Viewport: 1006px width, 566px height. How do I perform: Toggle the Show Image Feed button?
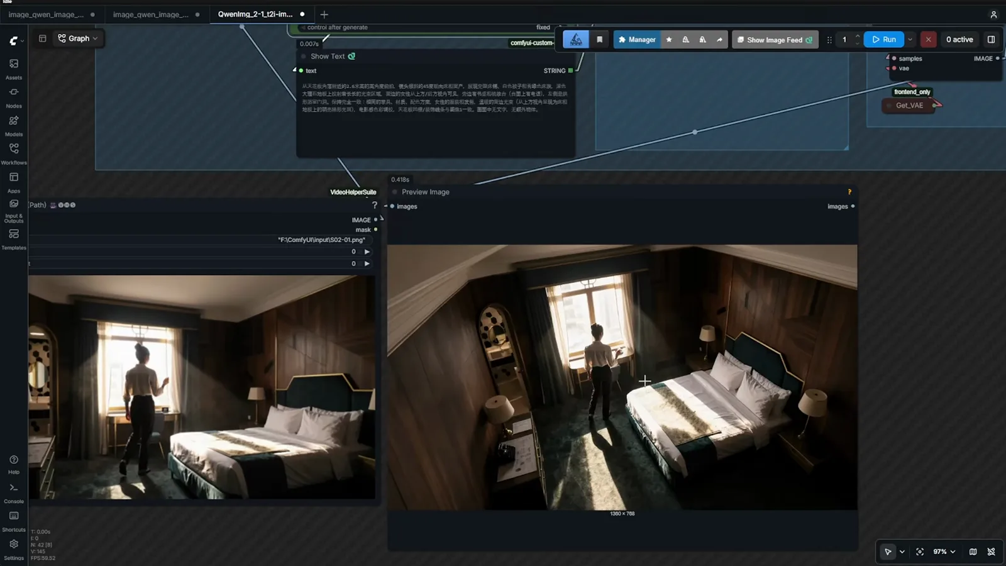(x=775, y=40)
